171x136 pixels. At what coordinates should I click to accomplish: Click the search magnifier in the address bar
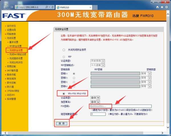pyautogui.click(x=46, y=7)
